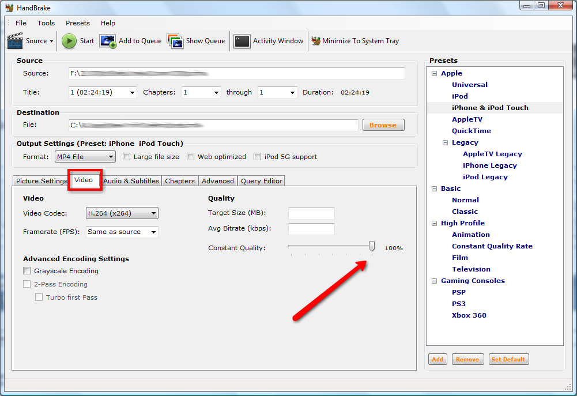Enable iPod 5G support checkbox
This screenshot has height=396, width=577.
tap(258, 157)
